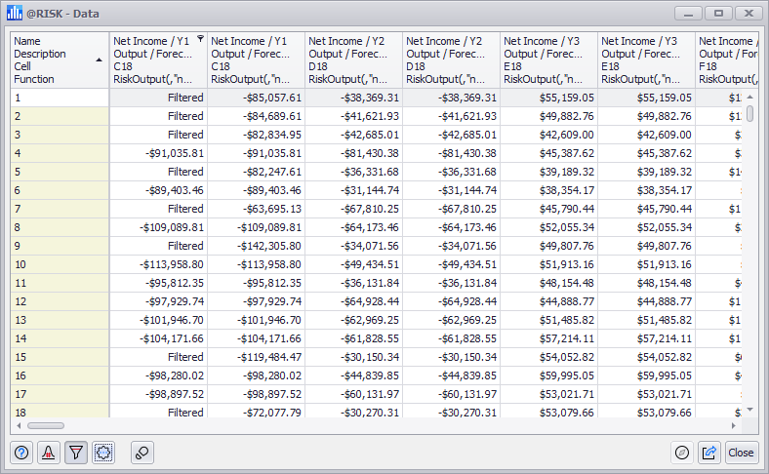Click the sort arrow in Name header
Viewport: 769px width, 474px height.
click(x=99, y=59)
